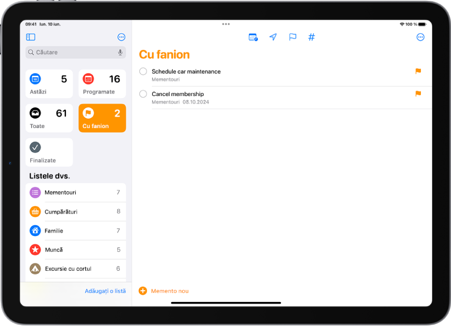Click the purple Mementouri list icon
Image resolution: width=451 pixels, height=326 pixels.
[35, 193]
